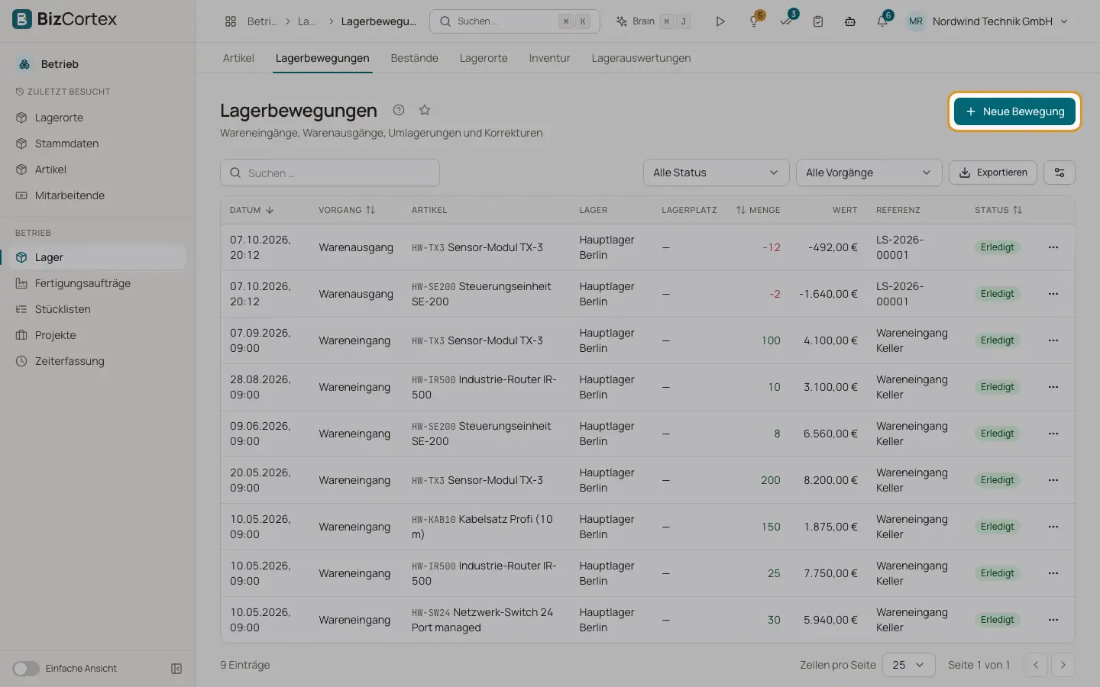
Task: Click the '9 Einträge' count text
Action: [245, 665]
